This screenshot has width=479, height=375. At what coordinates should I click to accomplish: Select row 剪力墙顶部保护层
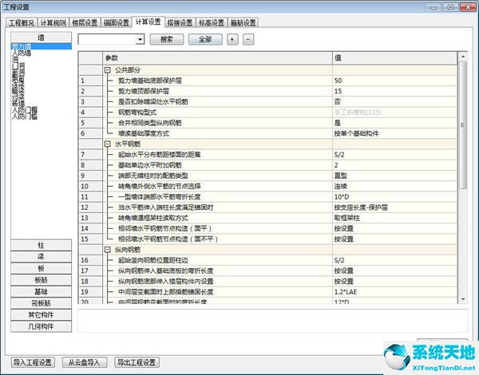tap(267, 91)
